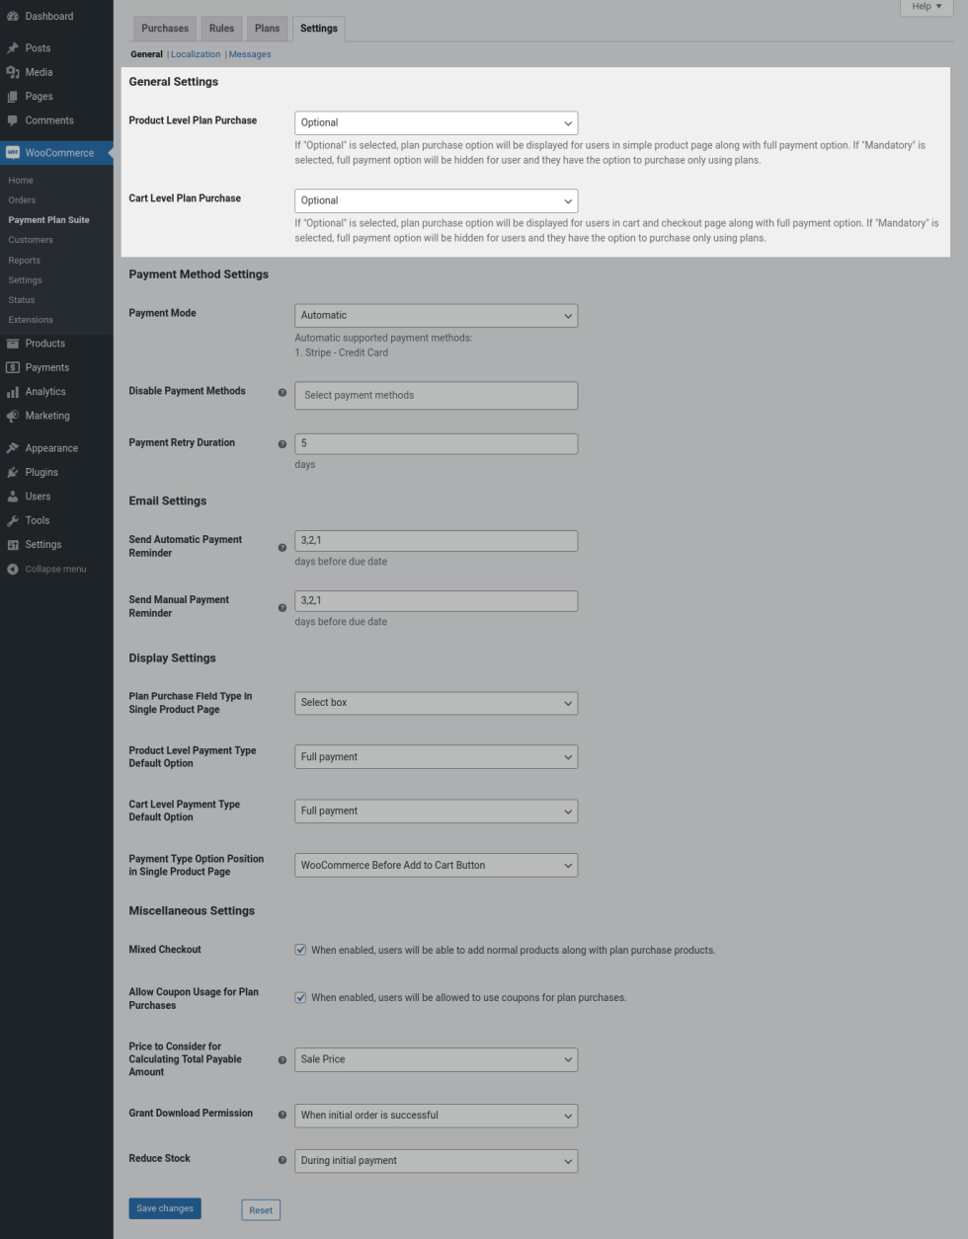Open WooCommerce Reports submenu item
Screen dimensions: 968x1239
click(25, 261)
